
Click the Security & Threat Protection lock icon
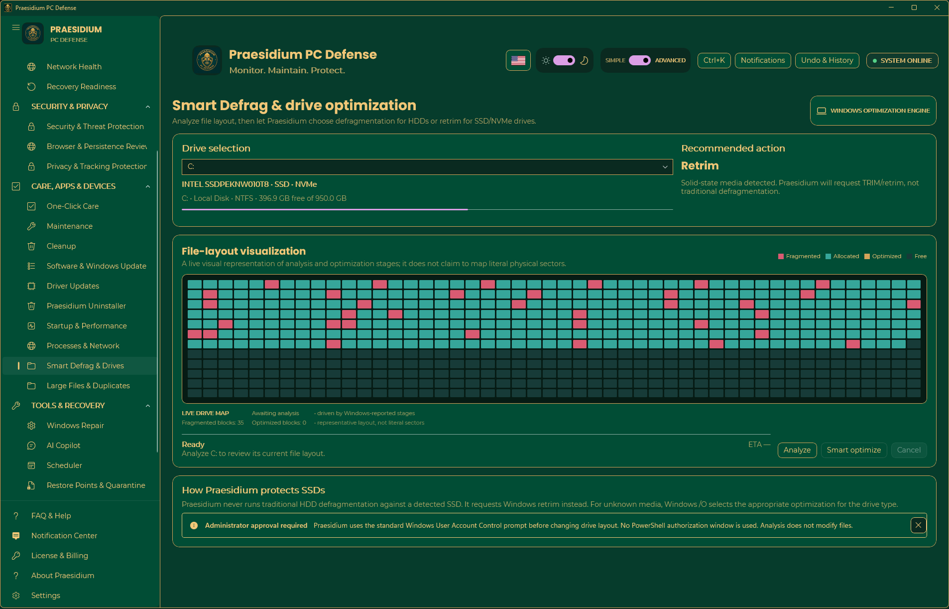click(31, 127)
